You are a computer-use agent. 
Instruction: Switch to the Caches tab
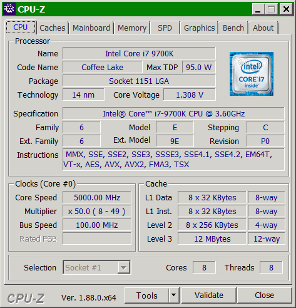tap(53, 28)
